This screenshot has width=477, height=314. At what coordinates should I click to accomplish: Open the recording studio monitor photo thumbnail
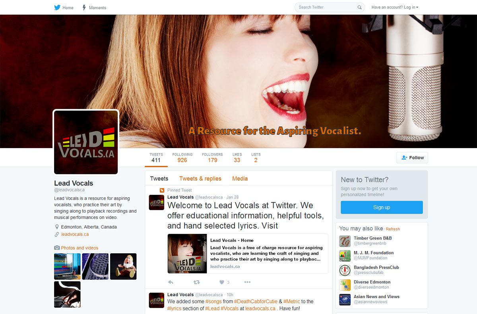click(x=67, y=266)
